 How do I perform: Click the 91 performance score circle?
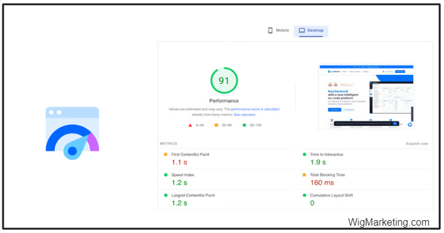[224, 80]
